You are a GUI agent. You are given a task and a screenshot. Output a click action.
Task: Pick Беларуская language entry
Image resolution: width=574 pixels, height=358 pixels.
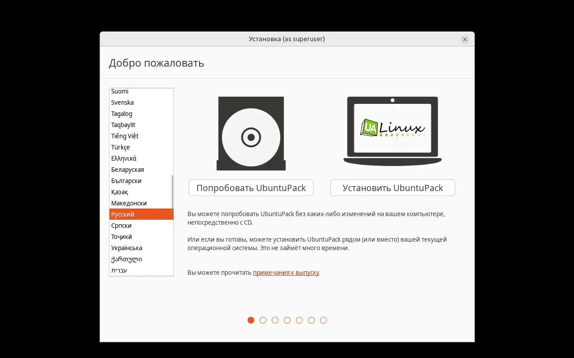[x=141, y=170]
